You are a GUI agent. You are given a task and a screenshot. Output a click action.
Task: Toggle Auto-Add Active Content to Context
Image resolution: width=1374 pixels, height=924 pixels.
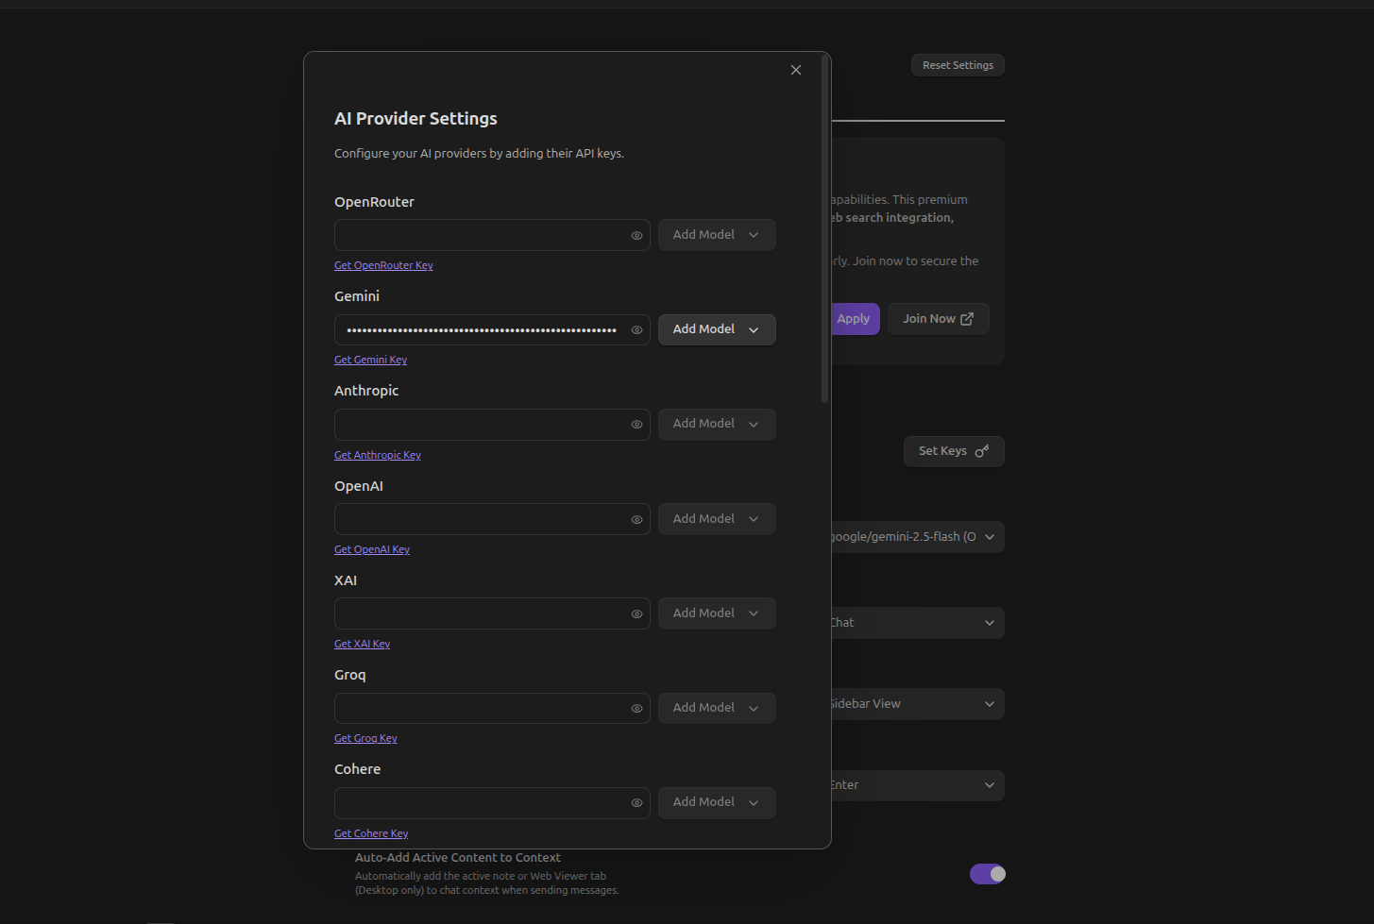pos(988,874)
